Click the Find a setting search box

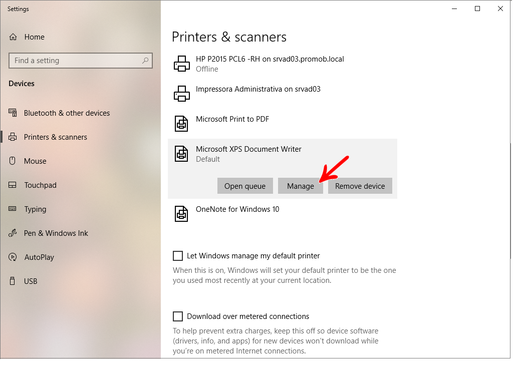coord(81,61)
